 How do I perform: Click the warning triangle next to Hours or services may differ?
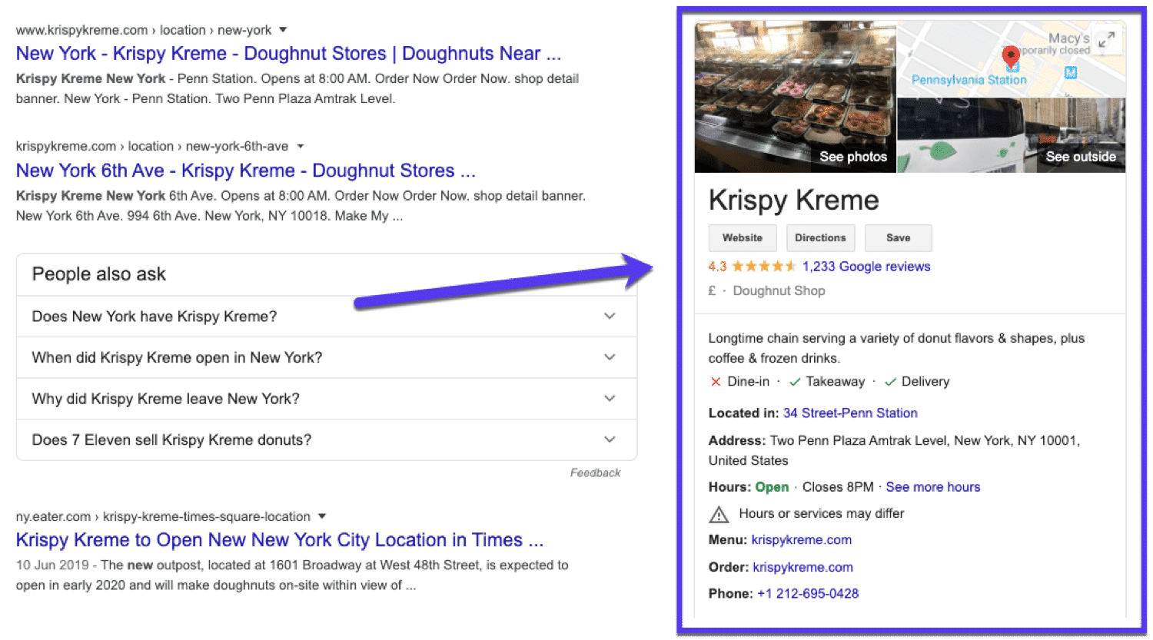pyautogui.click(x=718, y=514)
